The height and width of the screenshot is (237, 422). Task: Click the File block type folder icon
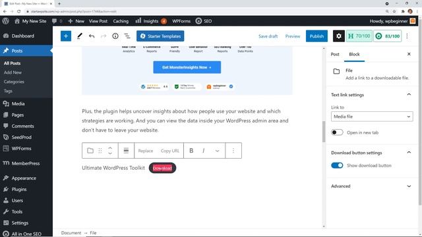[x=90, y=151]
